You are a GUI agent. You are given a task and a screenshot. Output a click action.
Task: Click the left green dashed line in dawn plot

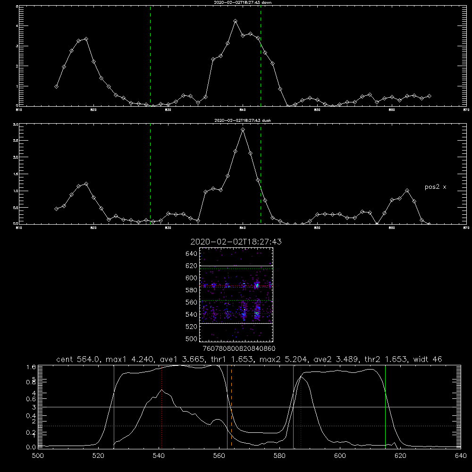(150, 56)
